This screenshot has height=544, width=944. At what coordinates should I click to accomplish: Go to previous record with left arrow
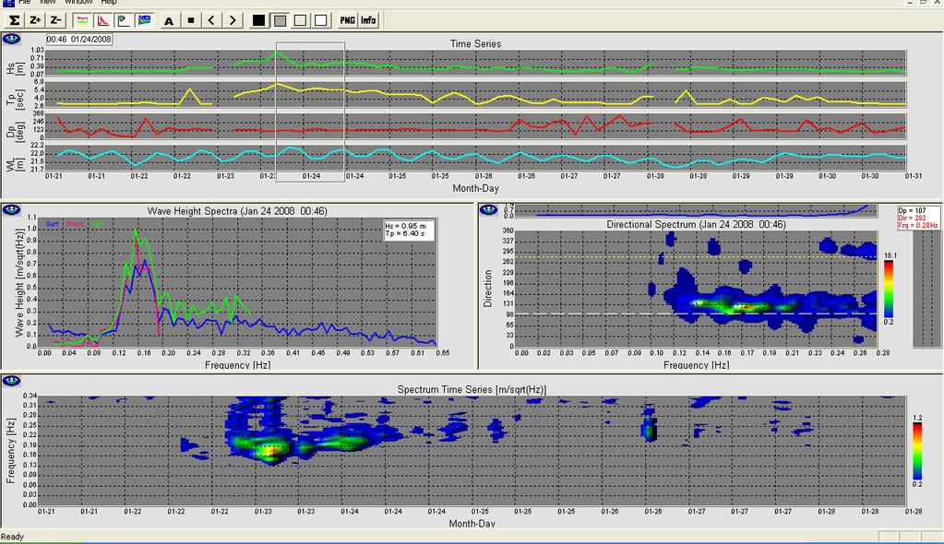[x=211, y=20]
